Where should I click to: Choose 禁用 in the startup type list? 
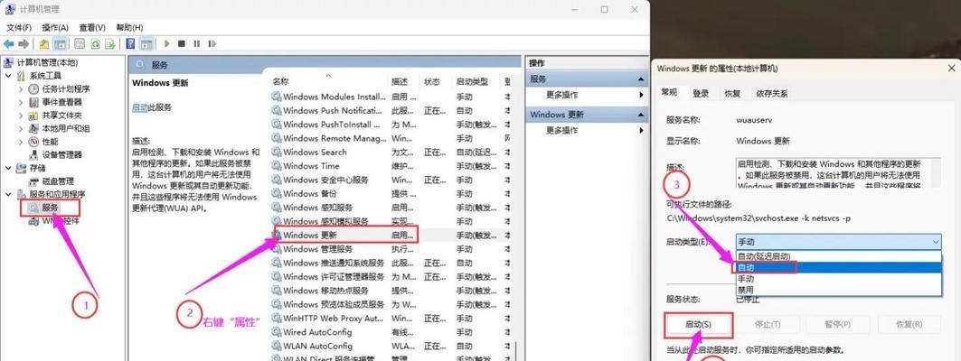[x=838, y=290]
